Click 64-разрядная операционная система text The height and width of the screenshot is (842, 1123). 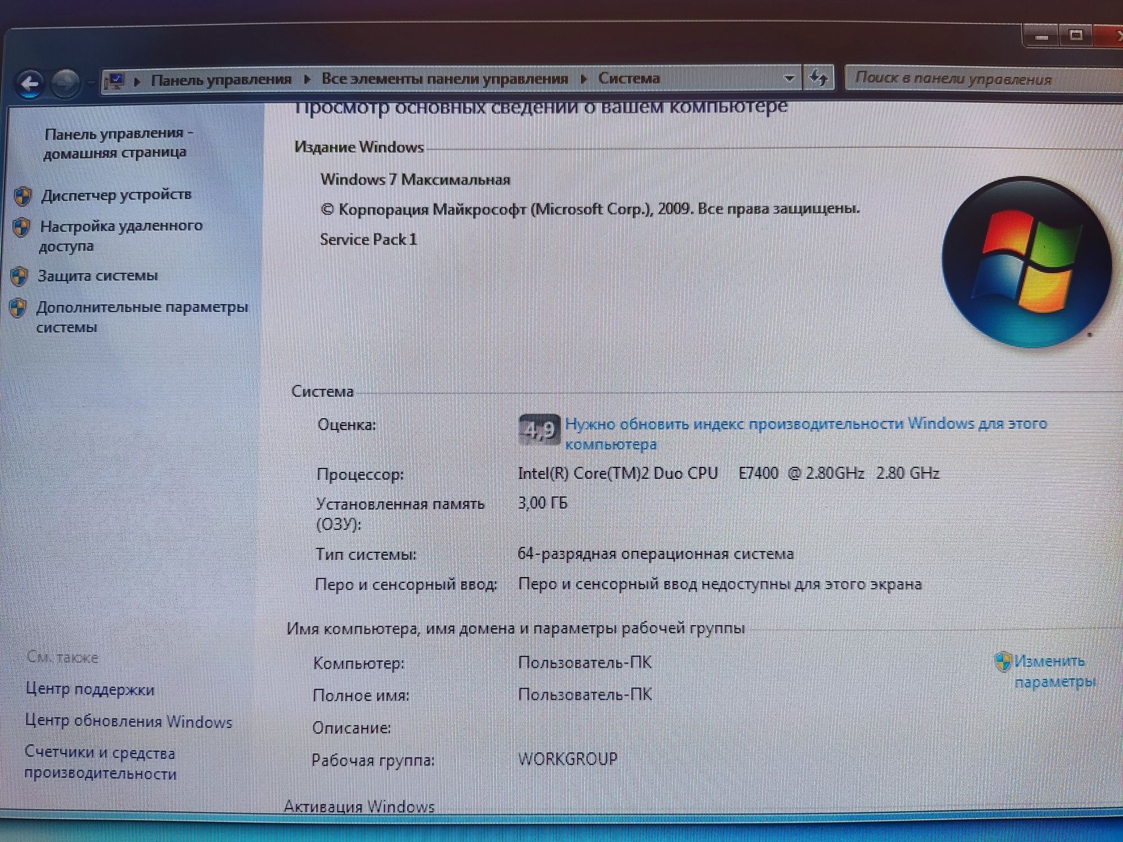click(655, 554)
